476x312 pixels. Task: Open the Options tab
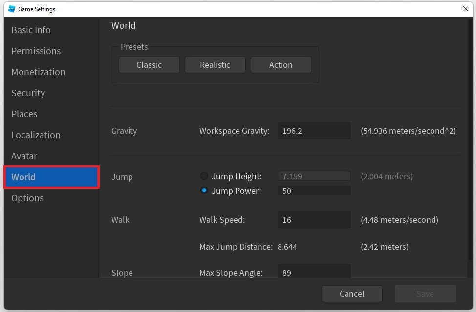(x=27, y=198)
